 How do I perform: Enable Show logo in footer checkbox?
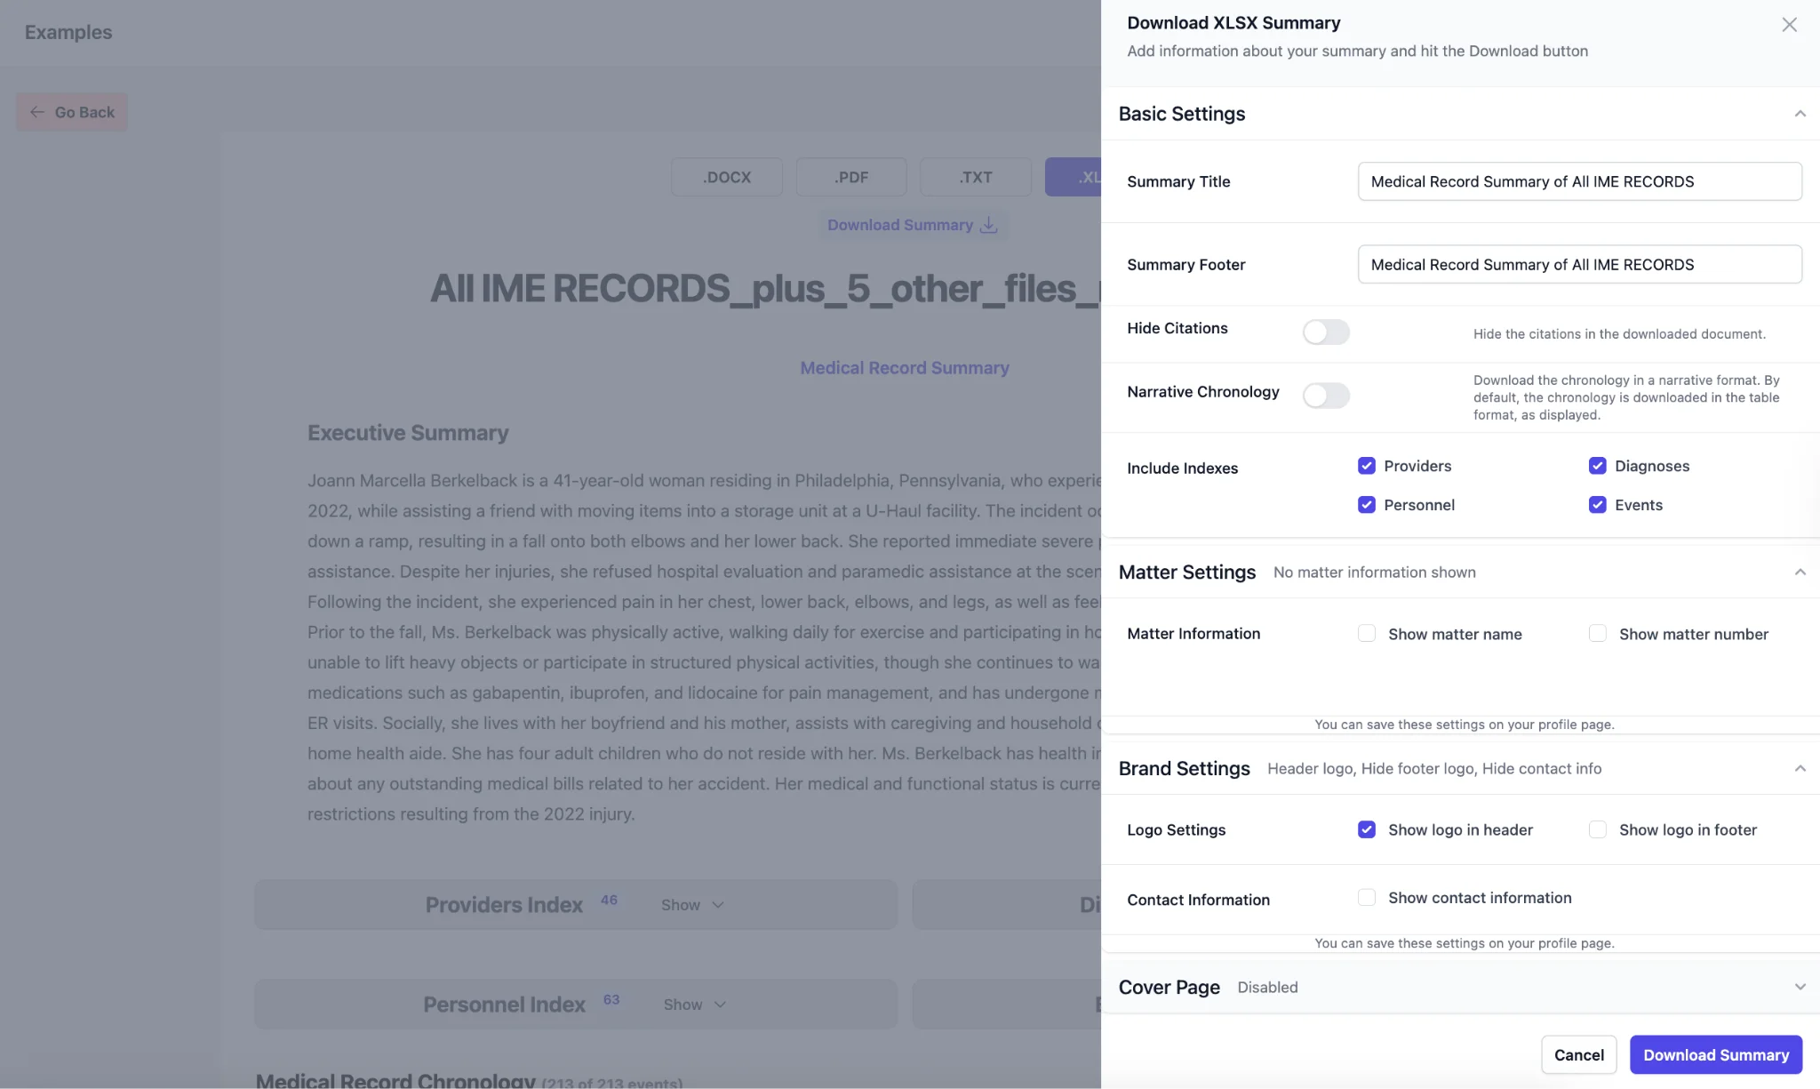click(x=1597, y=829)
